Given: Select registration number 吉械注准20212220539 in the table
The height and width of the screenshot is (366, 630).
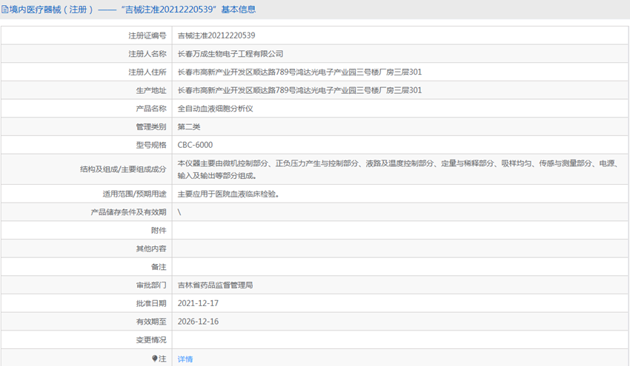Looking at the screenshot, I should (x=216, y=35).
